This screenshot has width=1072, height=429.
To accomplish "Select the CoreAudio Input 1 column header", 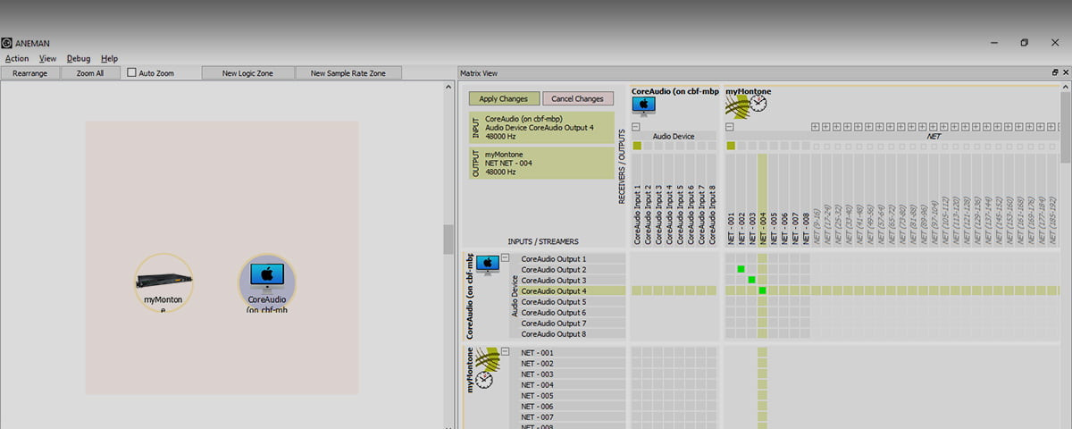I will (637, 200).
